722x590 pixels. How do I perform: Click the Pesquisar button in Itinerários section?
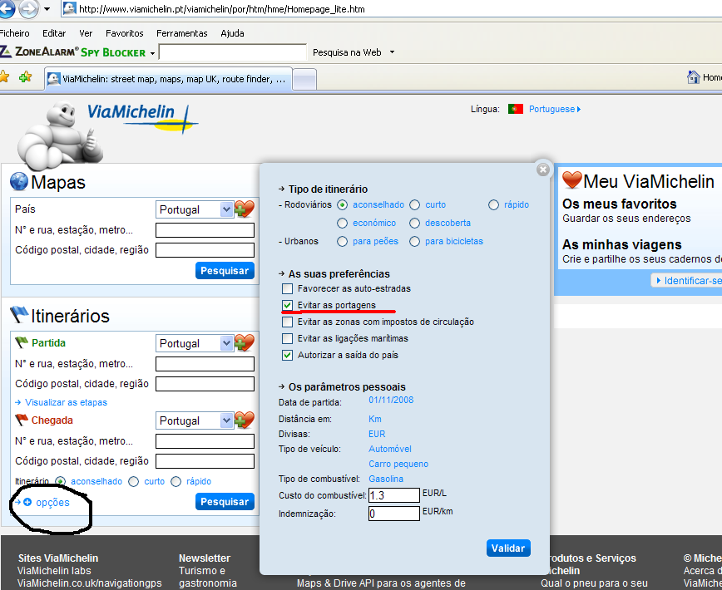click(x=225, y=501)
